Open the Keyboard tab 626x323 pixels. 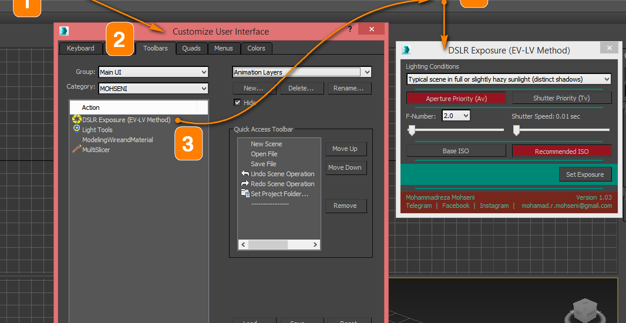[x=80, y=48]
